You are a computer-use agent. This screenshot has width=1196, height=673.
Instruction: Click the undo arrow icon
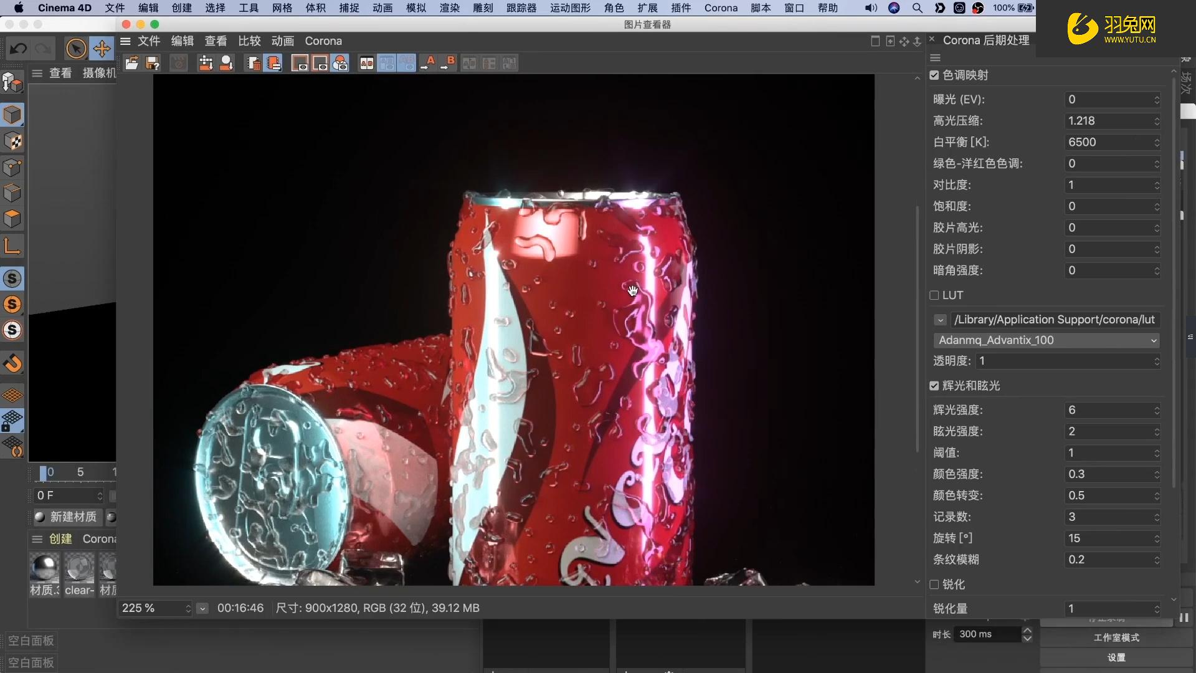tap(18, 49)
